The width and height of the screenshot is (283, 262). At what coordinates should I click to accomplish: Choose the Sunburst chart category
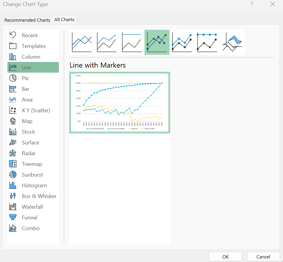click(x=33, y=175)
